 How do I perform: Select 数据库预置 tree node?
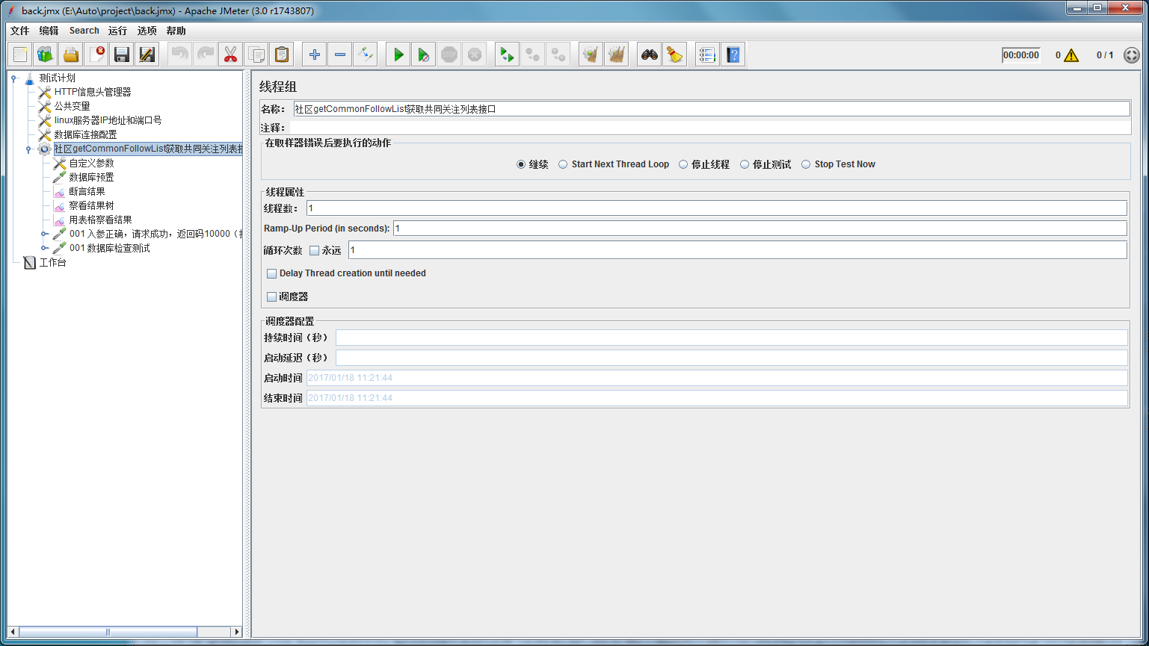pos(92,177)
